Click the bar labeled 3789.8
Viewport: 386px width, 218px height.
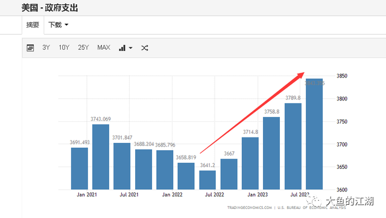293,147
